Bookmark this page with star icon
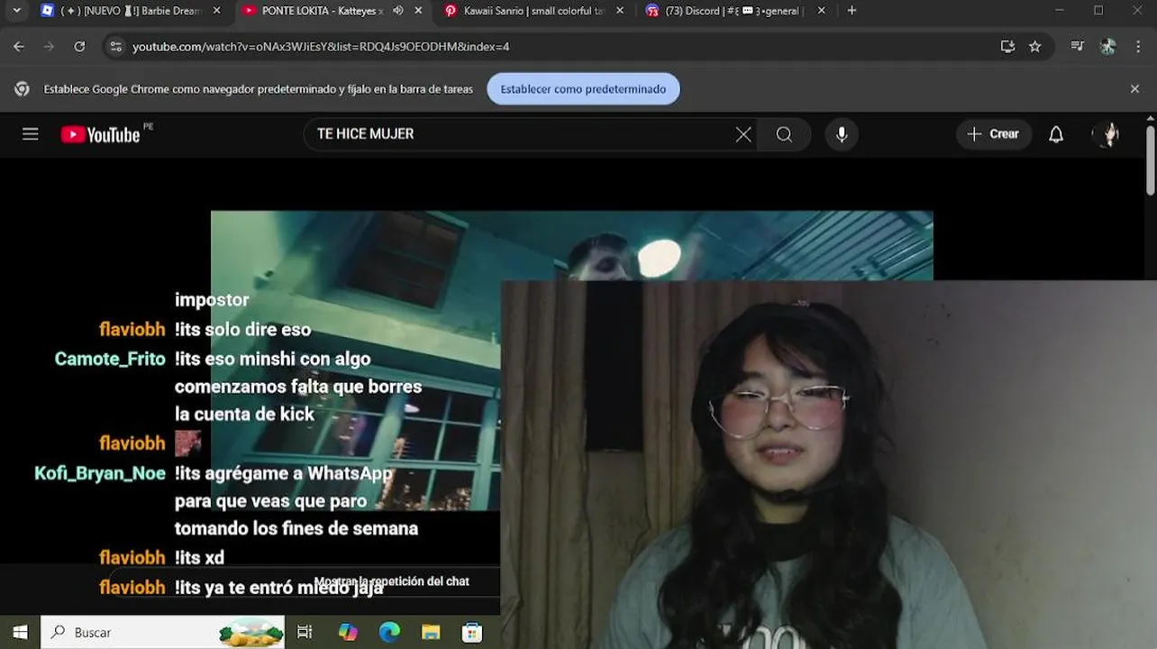Screen dimensions: 1157x649 1035,47
